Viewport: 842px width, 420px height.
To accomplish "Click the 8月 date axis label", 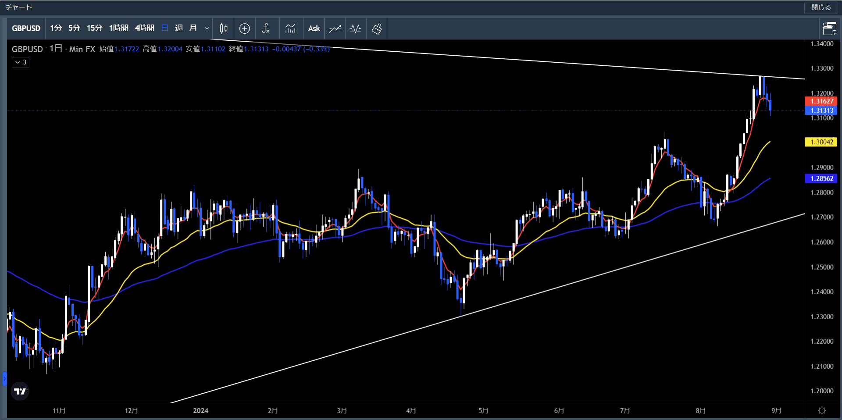I will [700, 411].
